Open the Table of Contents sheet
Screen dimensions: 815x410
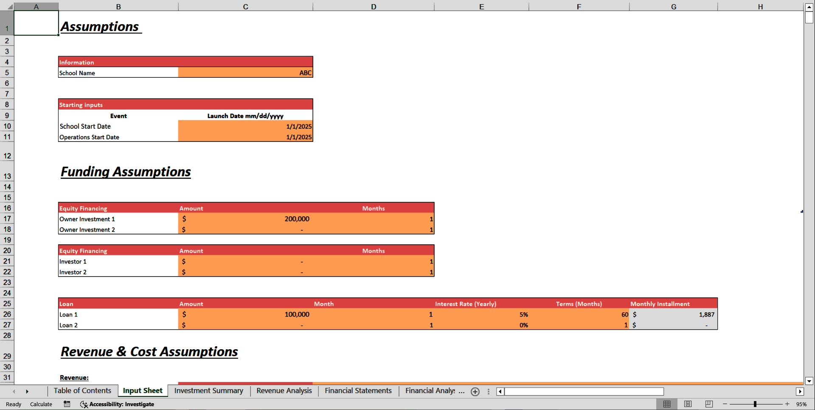click(82, 390)
